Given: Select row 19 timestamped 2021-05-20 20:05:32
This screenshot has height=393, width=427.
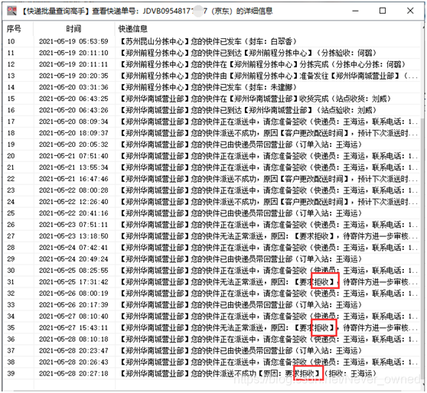Looking at the screenshot, I should pyautogui.click(x=211, y=145).
